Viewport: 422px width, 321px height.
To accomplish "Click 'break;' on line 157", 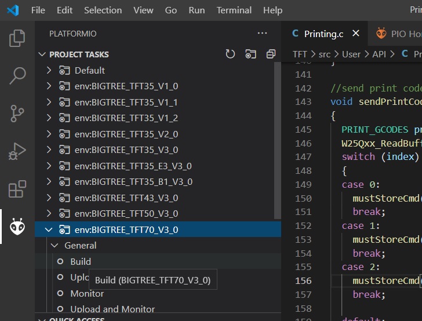I will (x=369, y=294).
